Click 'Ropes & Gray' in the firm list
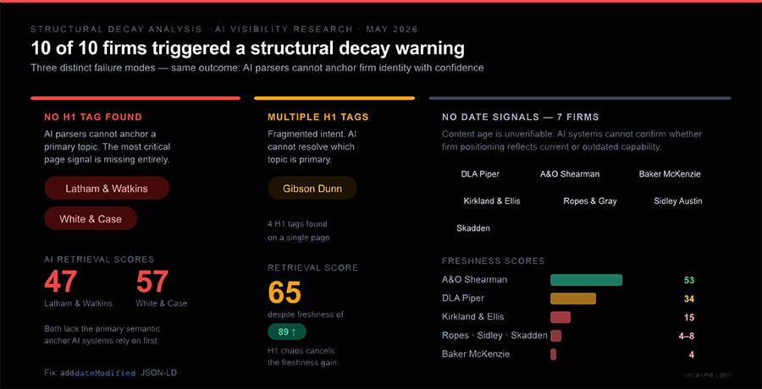The height and width of the screenshot is (389, 762). point(590,201)
